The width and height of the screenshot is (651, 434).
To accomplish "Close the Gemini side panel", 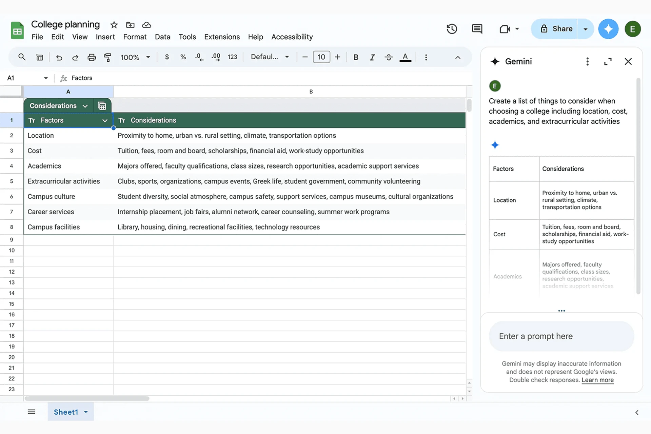I will pyautogui.click(x=628, y=61).
